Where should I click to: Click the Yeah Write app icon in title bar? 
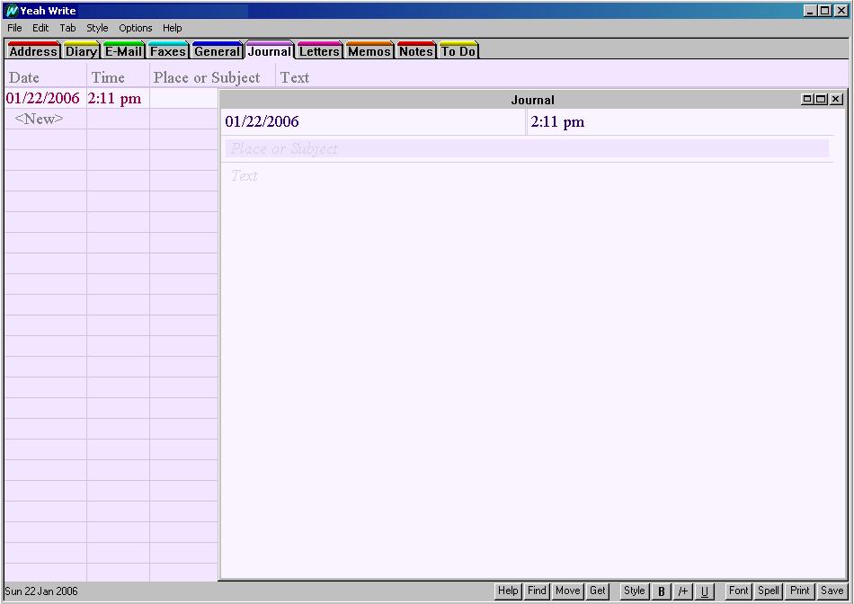[x=12, y=11]
